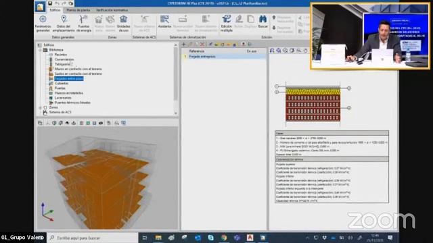Open Skype from the taskbar
The image size is (433, 243).
(210, 238)
